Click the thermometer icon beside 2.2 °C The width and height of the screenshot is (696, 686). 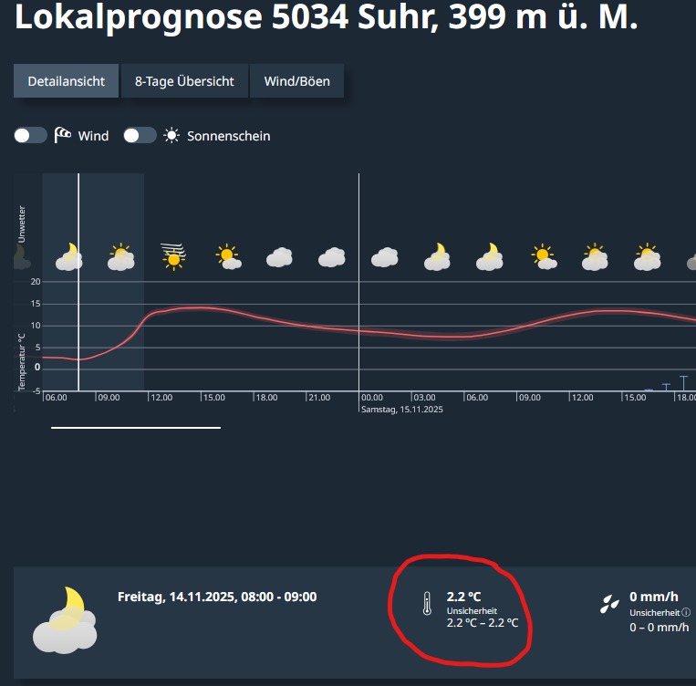426,604
